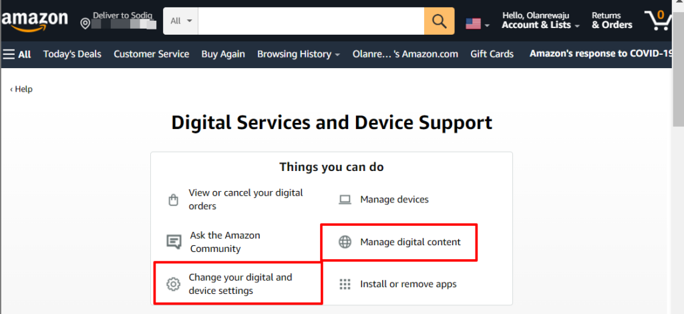This screenshot has width=684, height=314.
Task: Click into the Amazon search field
Action: [311, 21]
